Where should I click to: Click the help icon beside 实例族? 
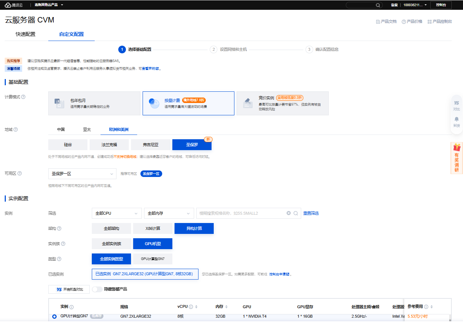click(63, 244)
